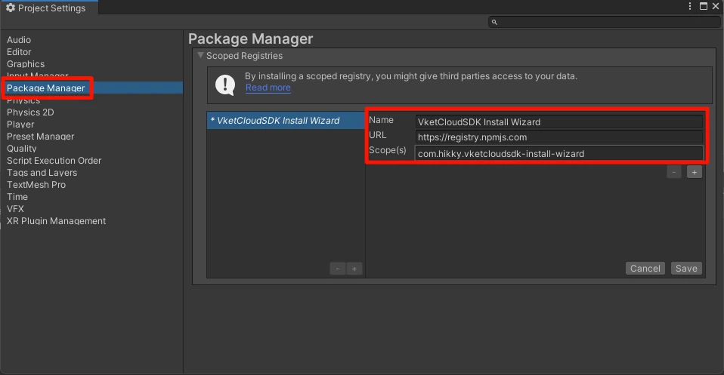The image size is (724, 375).
Task: Select the Project Settings tab
Action: 45,8
